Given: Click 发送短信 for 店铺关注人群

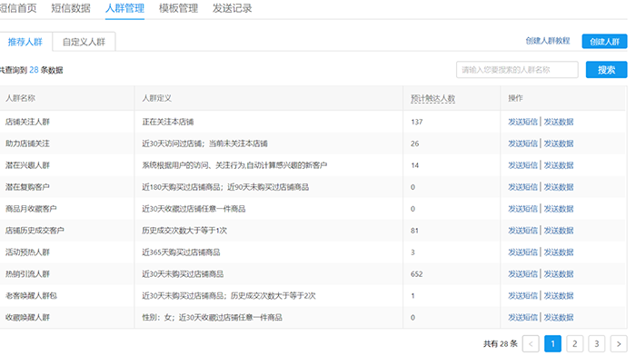Looking at the screenshot, I should tap(522, 122).
